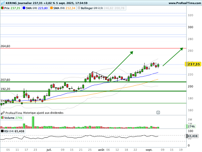Viewport: 202px width, 152px height.
Task: Click the orange SMA (50) color swatch
Action: click(51, 8)
